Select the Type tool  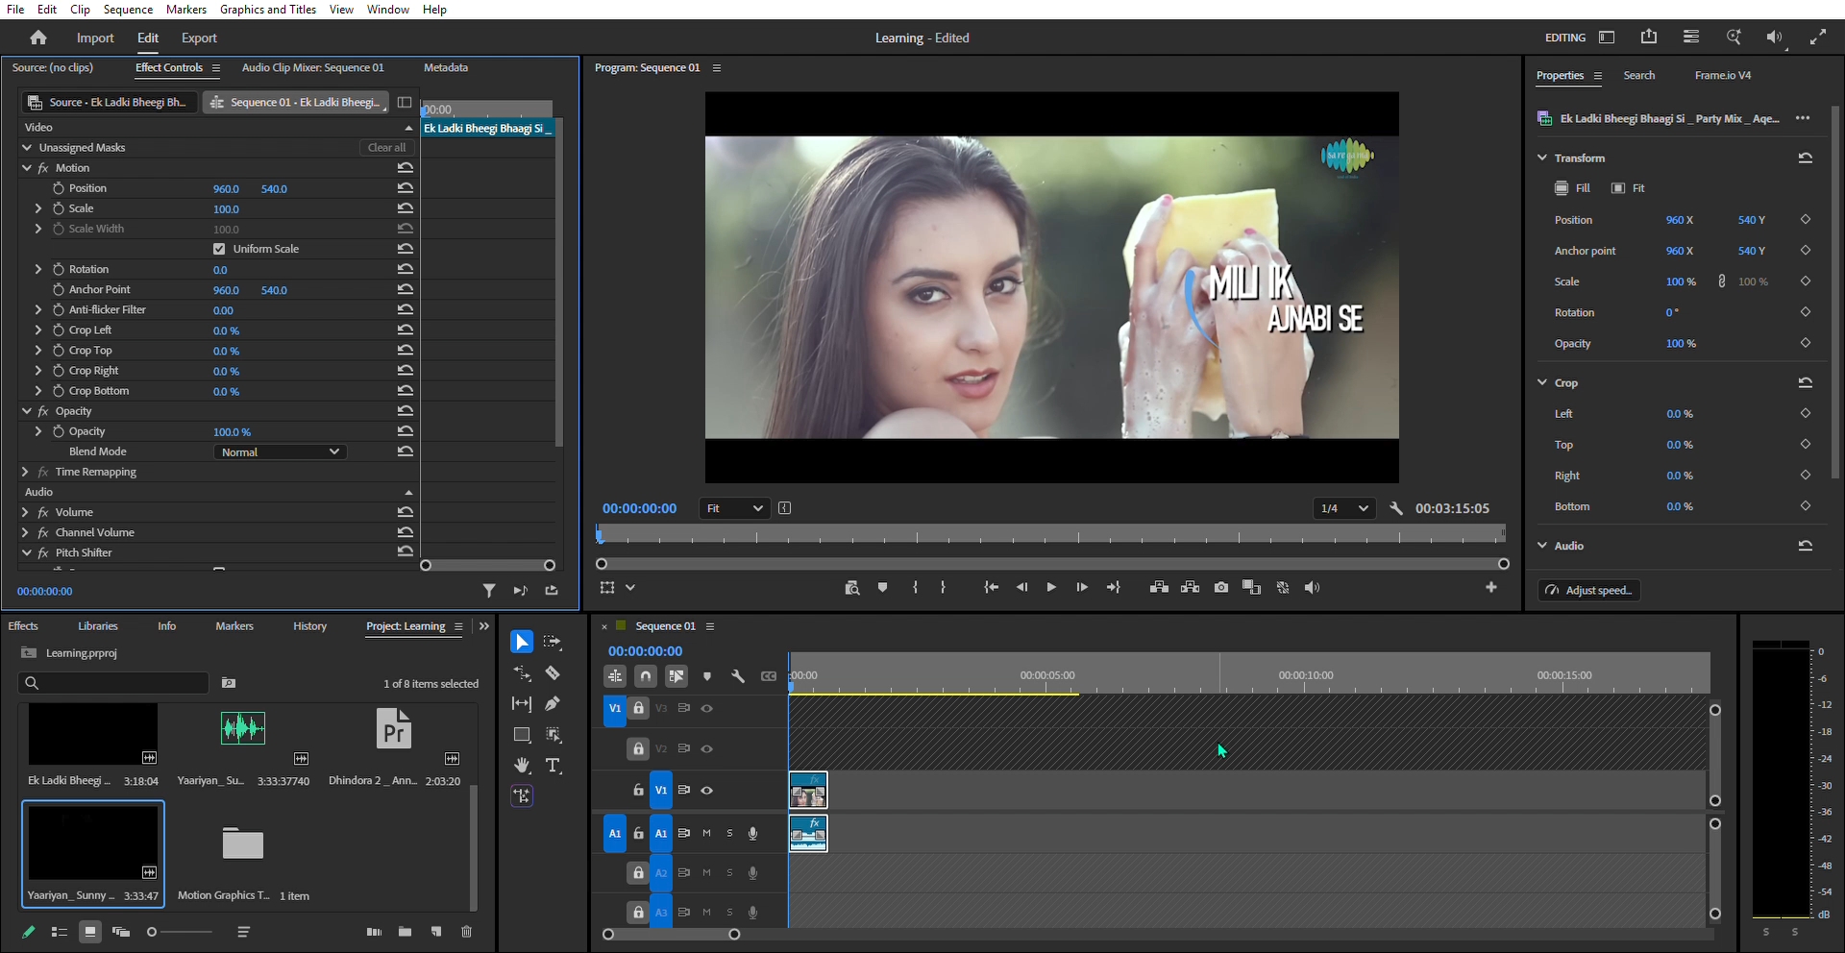(x=553, y=766)
